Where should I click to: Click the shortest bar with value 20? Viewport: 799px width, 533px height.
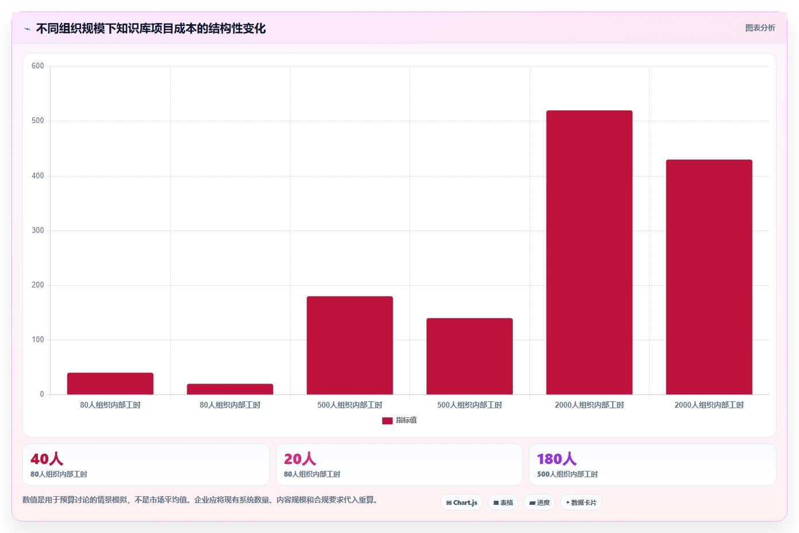[x=230, y=389]
